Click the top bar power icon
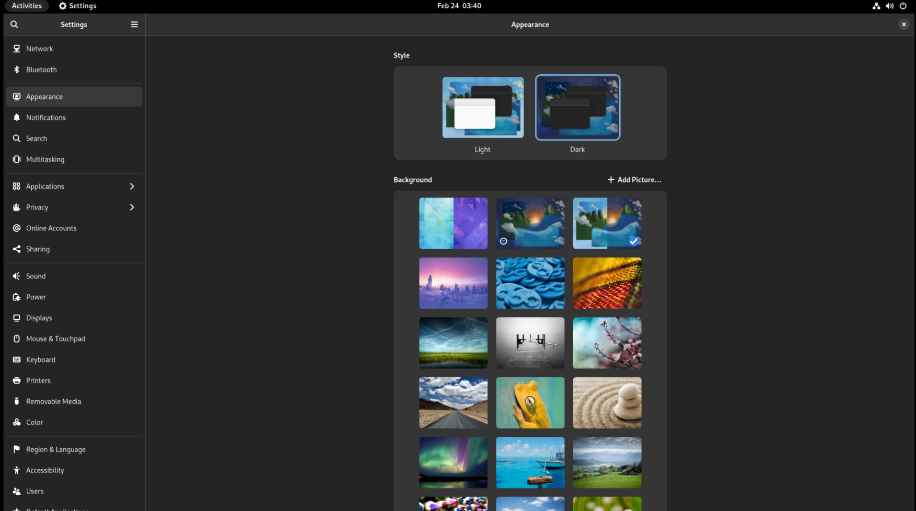The image size is (916, 511). (x=903, y=6)
